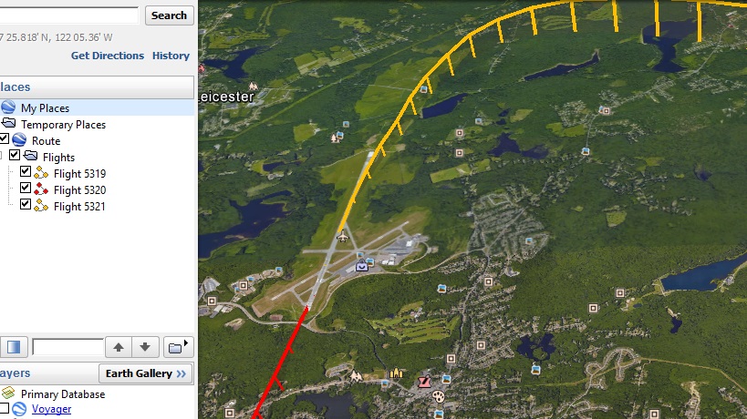
Task: Open the add folder dropdown button
Action: tap(179, 347)
